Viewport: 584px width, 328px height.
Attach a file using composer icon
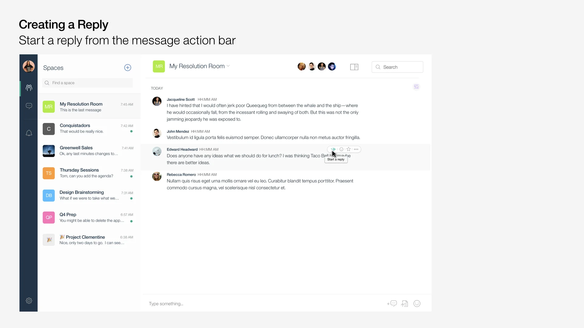pos(405,303)
